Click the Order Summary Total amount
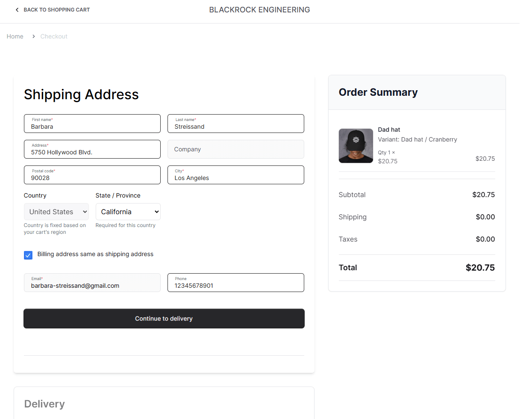Viewport: 523px width, 419px height. pos(480,268)
